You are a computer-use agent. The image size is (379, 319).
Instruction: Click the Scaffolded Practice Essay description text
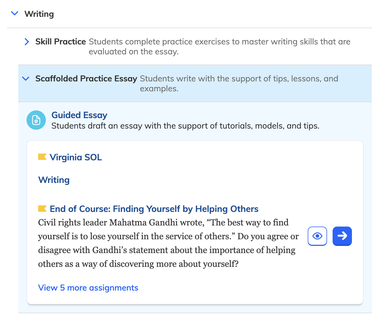tap(239, 83)
